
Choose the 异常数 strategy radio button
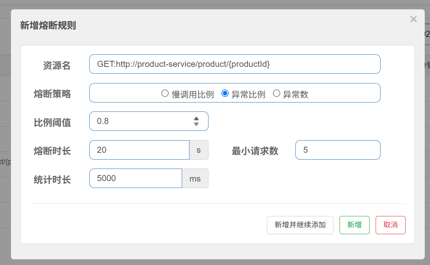pos(276,94)
